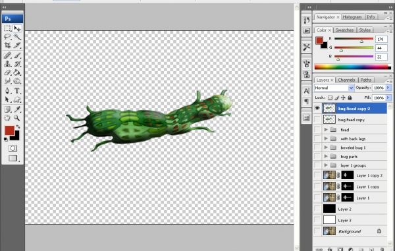This screenshot has height=251, width=395.
Task: Switch to the Swatches tab
Action: click(344, 30)
